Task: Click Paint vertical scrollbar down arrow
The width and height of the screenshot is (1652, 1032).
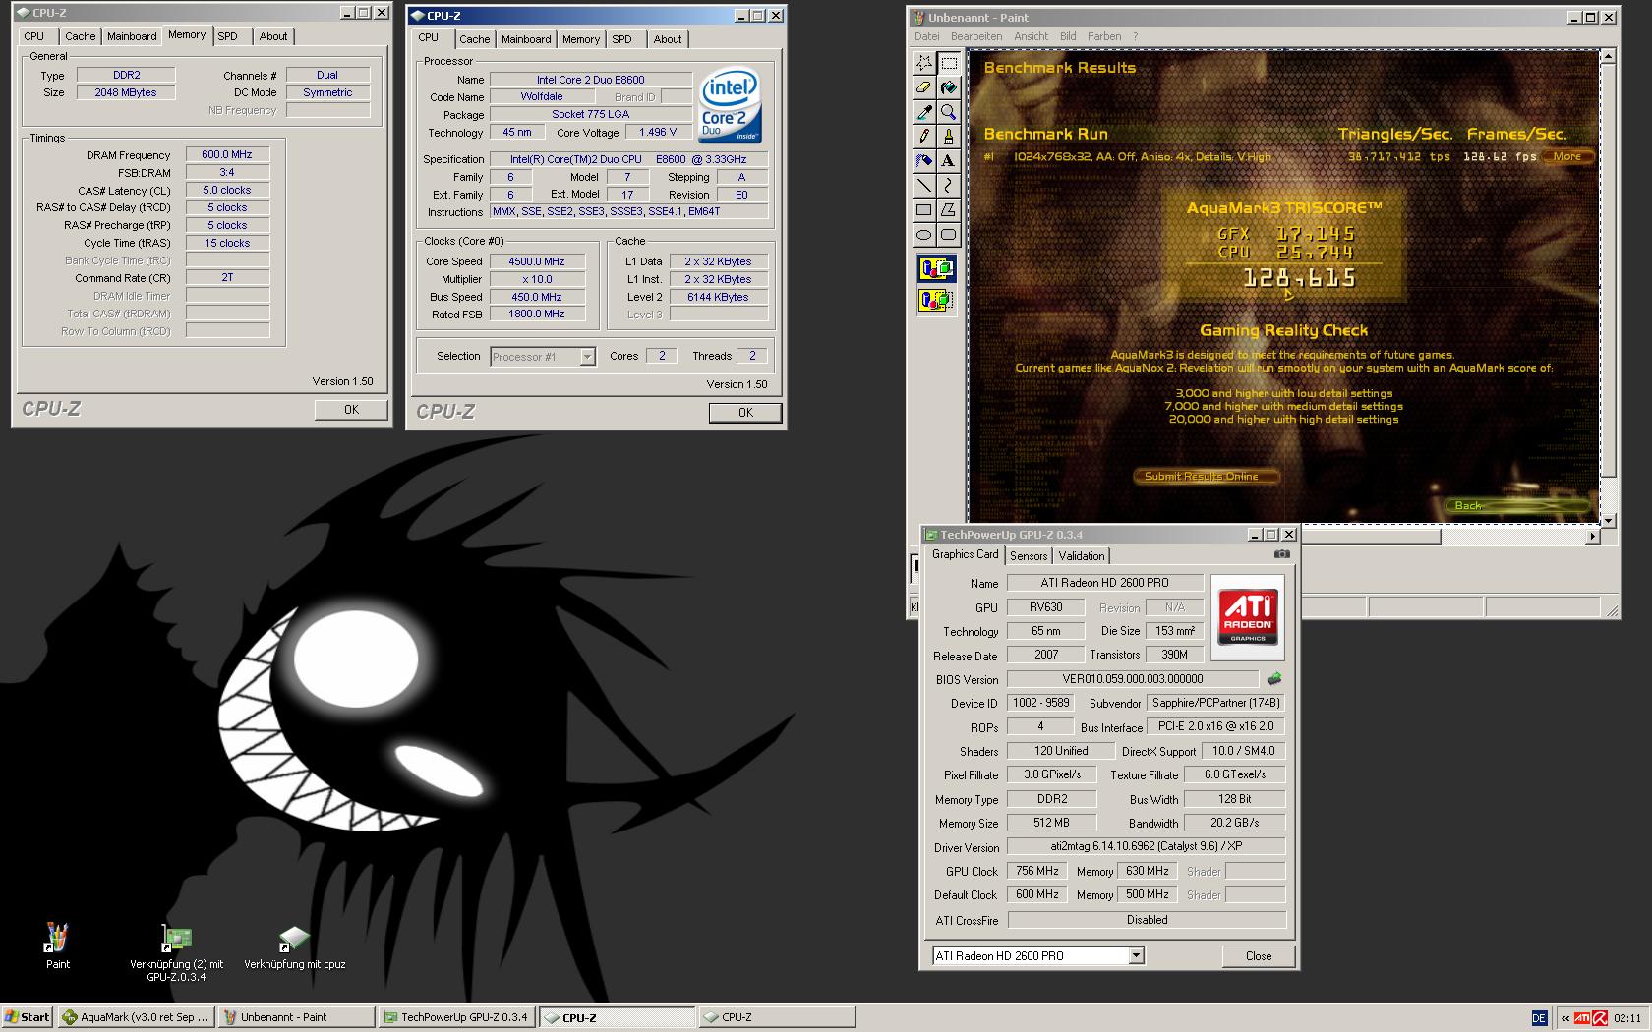Action: [x=1608, y=521]
